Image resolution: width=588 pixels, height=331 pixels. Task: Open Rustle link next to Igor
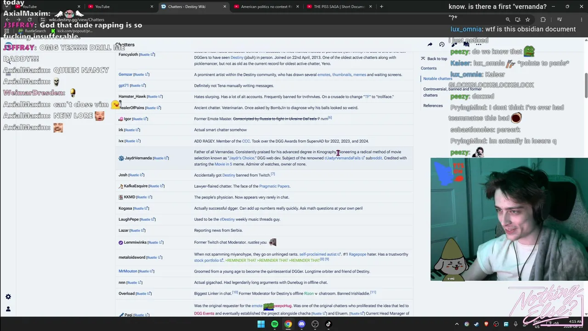click(140, 119)
